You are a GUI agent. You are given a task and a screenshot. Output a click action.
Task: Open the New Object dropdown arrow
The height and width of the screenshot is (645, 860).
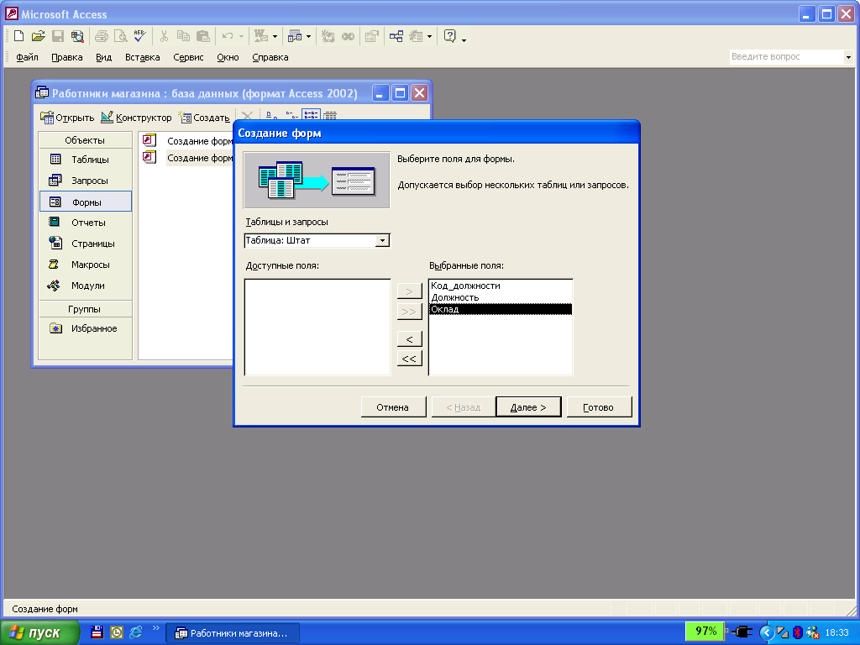[308, 37]
